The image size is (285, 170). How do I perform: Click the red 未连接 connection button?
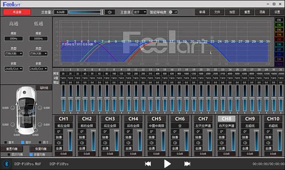point(17,12)
